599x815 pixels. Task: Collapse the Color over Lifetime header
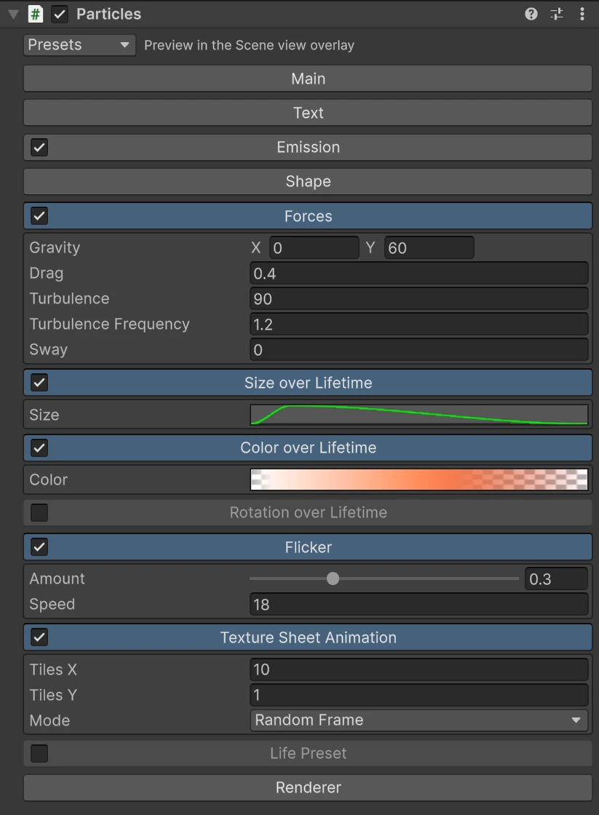coord(308,448)
